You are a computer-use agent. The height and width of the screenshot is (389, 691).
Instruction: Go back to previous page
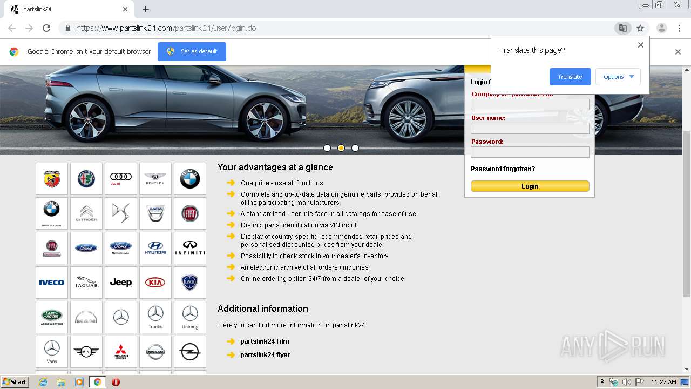[12, 28]
